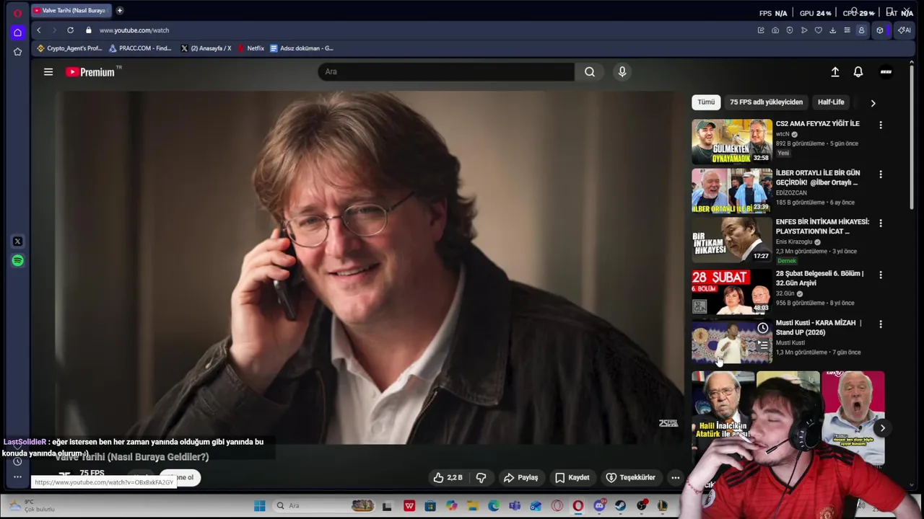Go back with the browser back arrow

(39, 30)
